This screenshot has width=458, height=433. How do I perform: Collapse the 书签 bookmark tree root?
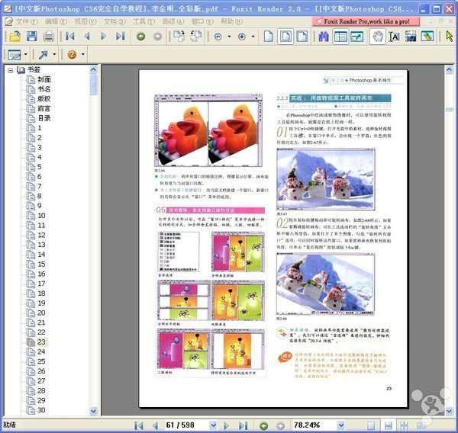point(10,70)
